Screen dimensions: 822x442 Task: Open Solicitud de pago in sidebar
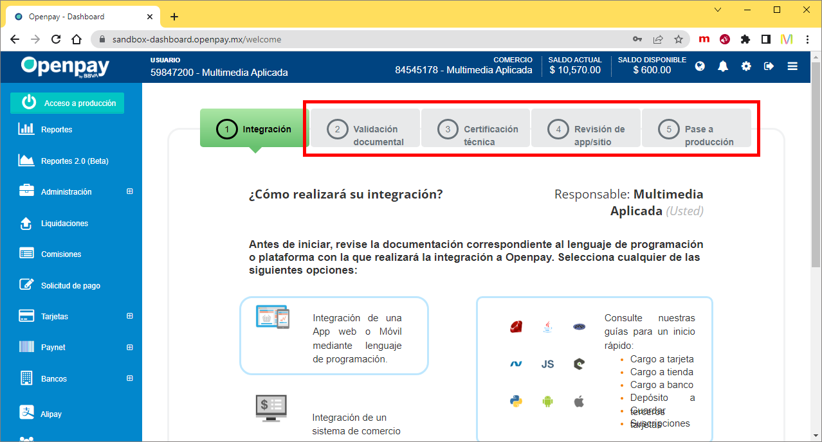pyautogui.click(x=71, y=285)
